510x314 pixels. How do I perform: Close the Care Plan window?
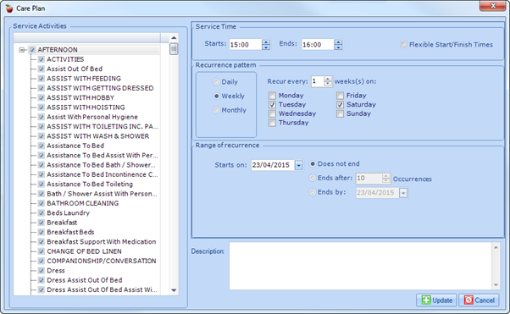(493, 6)
